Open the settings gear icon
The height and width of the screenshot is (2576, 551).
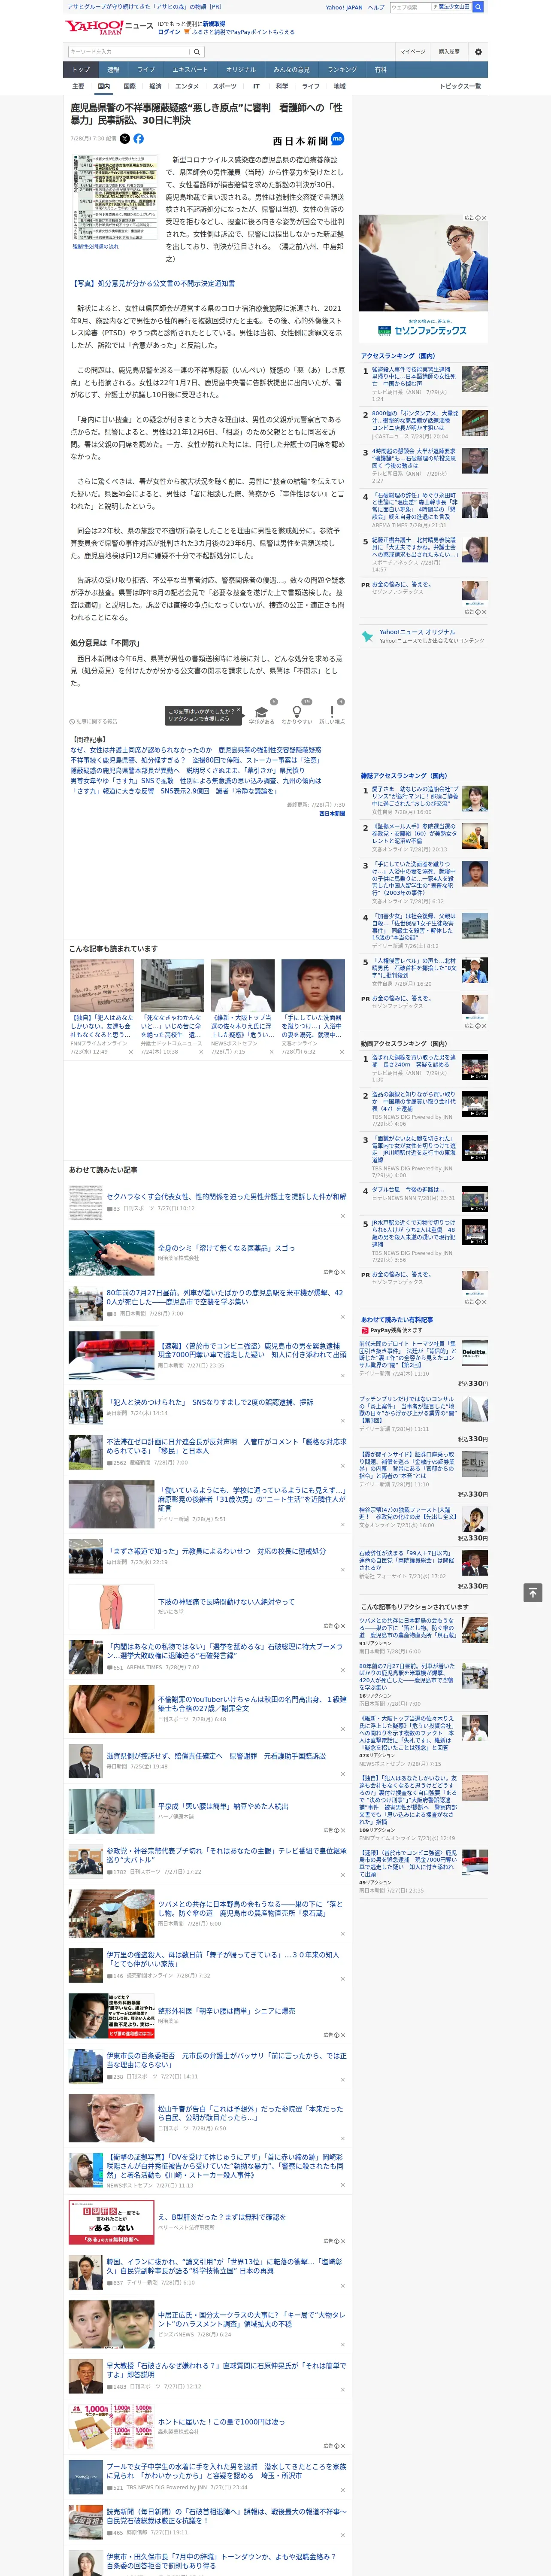pos(477,52)
